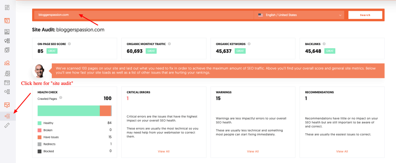Click View All under Recommendations
Viewport: 396px width, 163px height.
tap(342, 151)
